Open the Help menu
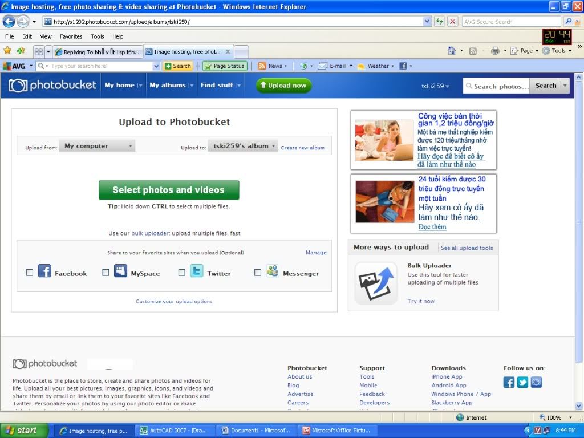Image resolution: width=584 pixels, height=438 pixels. point(117,36)
